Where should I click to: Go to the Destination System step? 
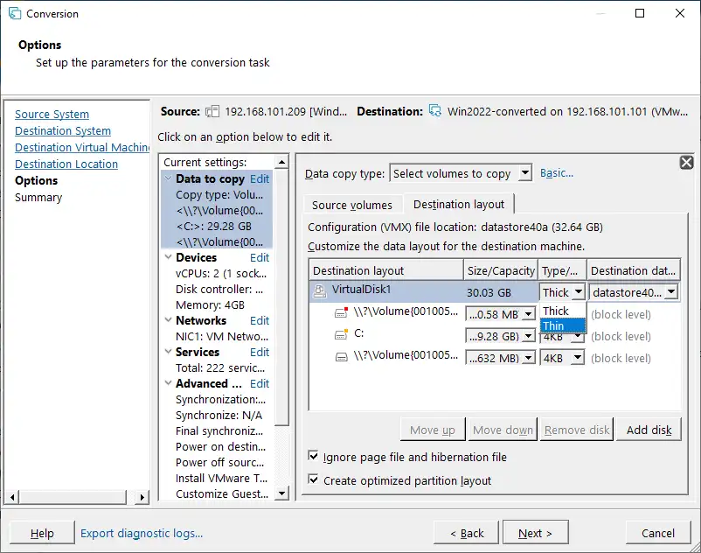(63, 130)
